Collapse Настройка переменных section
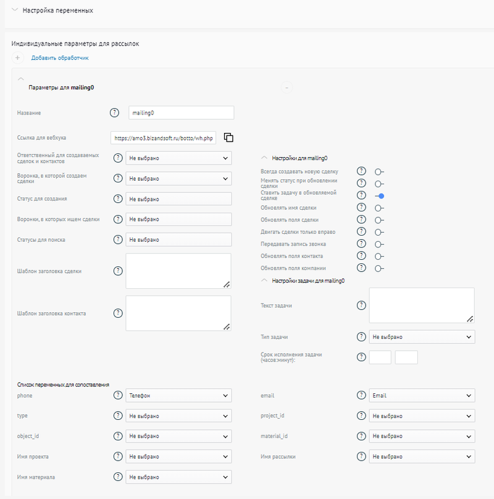 [15, 11]
